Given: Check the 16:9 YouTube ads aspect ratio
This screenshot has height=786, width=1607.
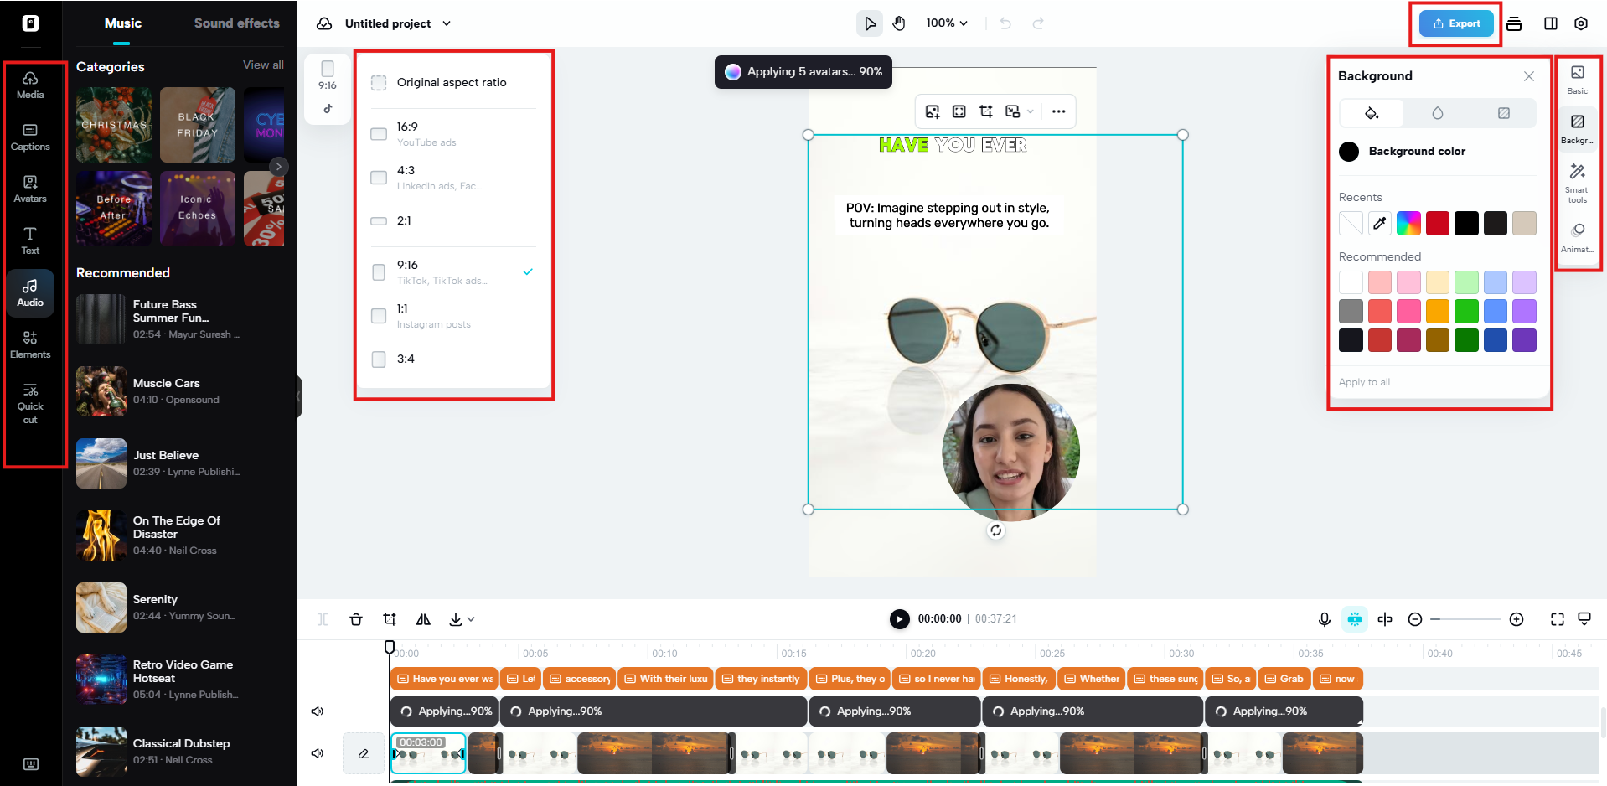Looking at the screenshot, I should (378, 133).
